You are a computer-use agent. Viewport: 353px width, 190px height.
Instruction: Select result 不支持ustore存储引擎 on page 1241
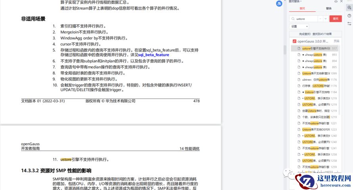pyautogui.click(x=315, y=148)
